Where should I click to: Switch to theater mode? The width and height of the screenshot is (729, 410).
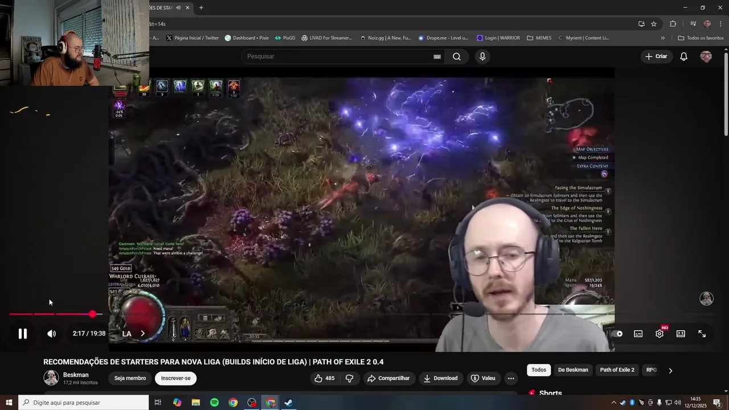point(681,334)
